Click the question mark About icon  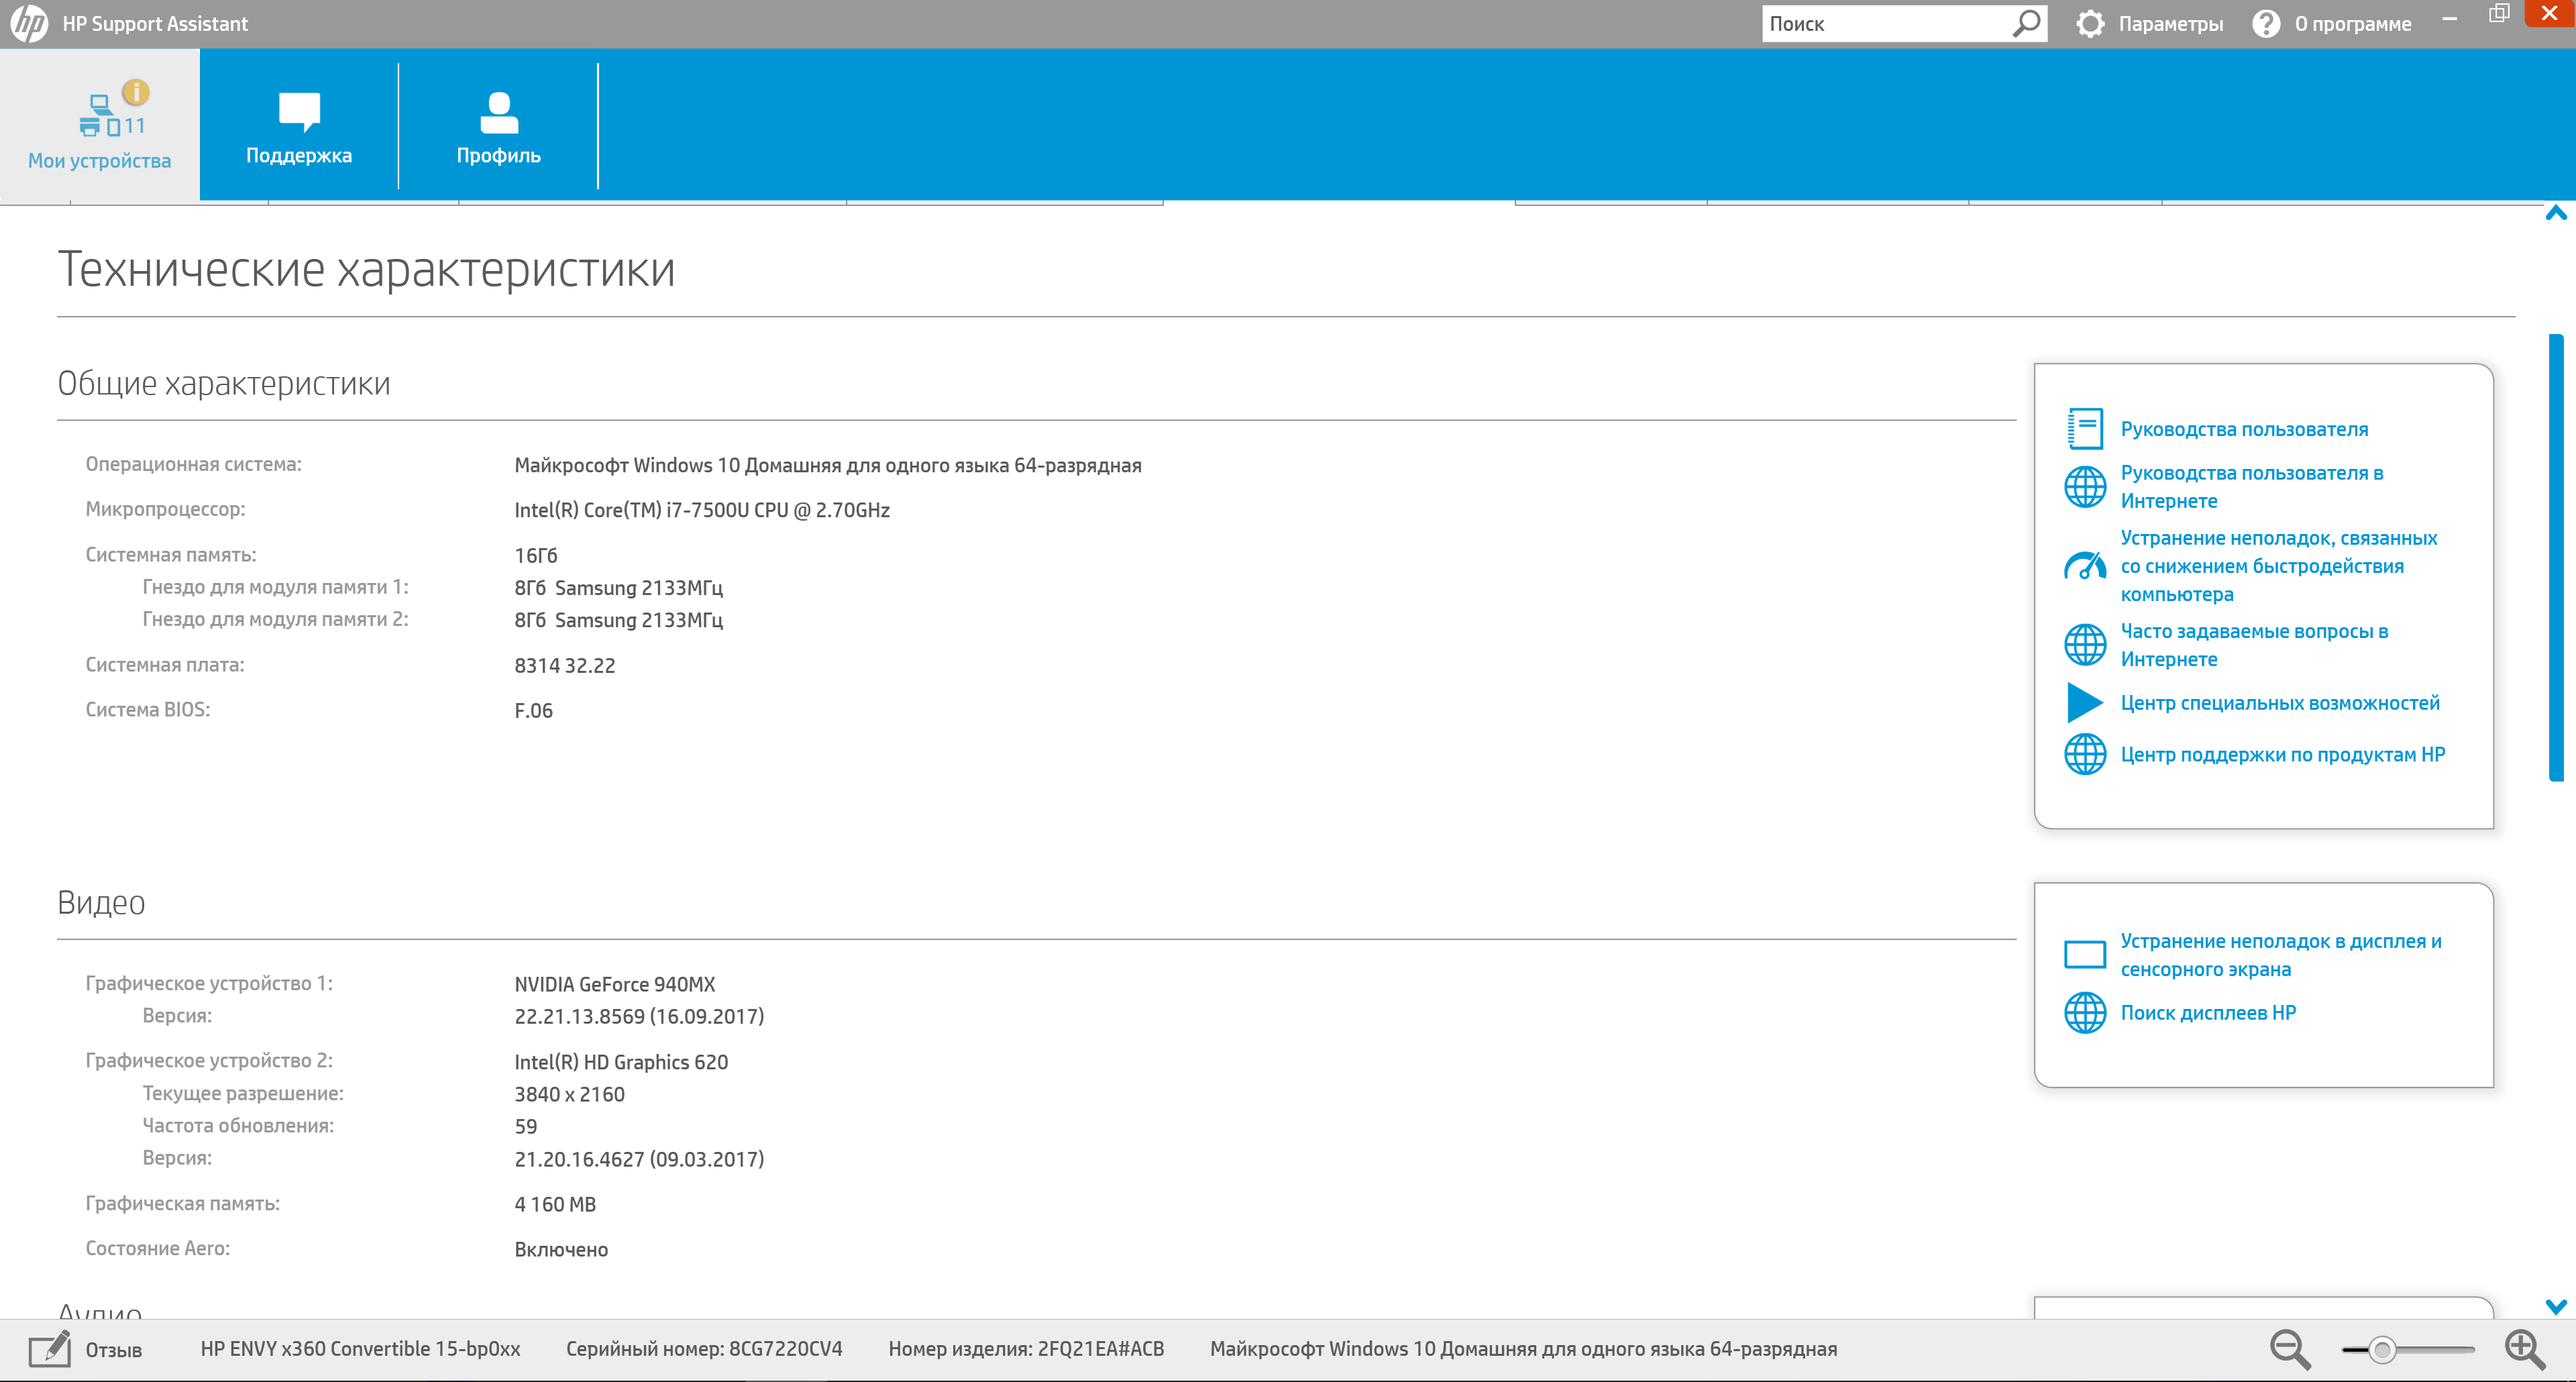(x=2266, y=24)
